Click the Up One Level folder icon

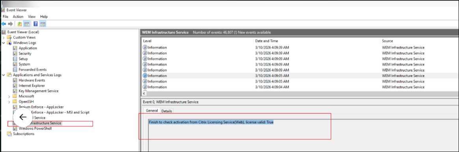pyautogui.click(x=20, y=24)
